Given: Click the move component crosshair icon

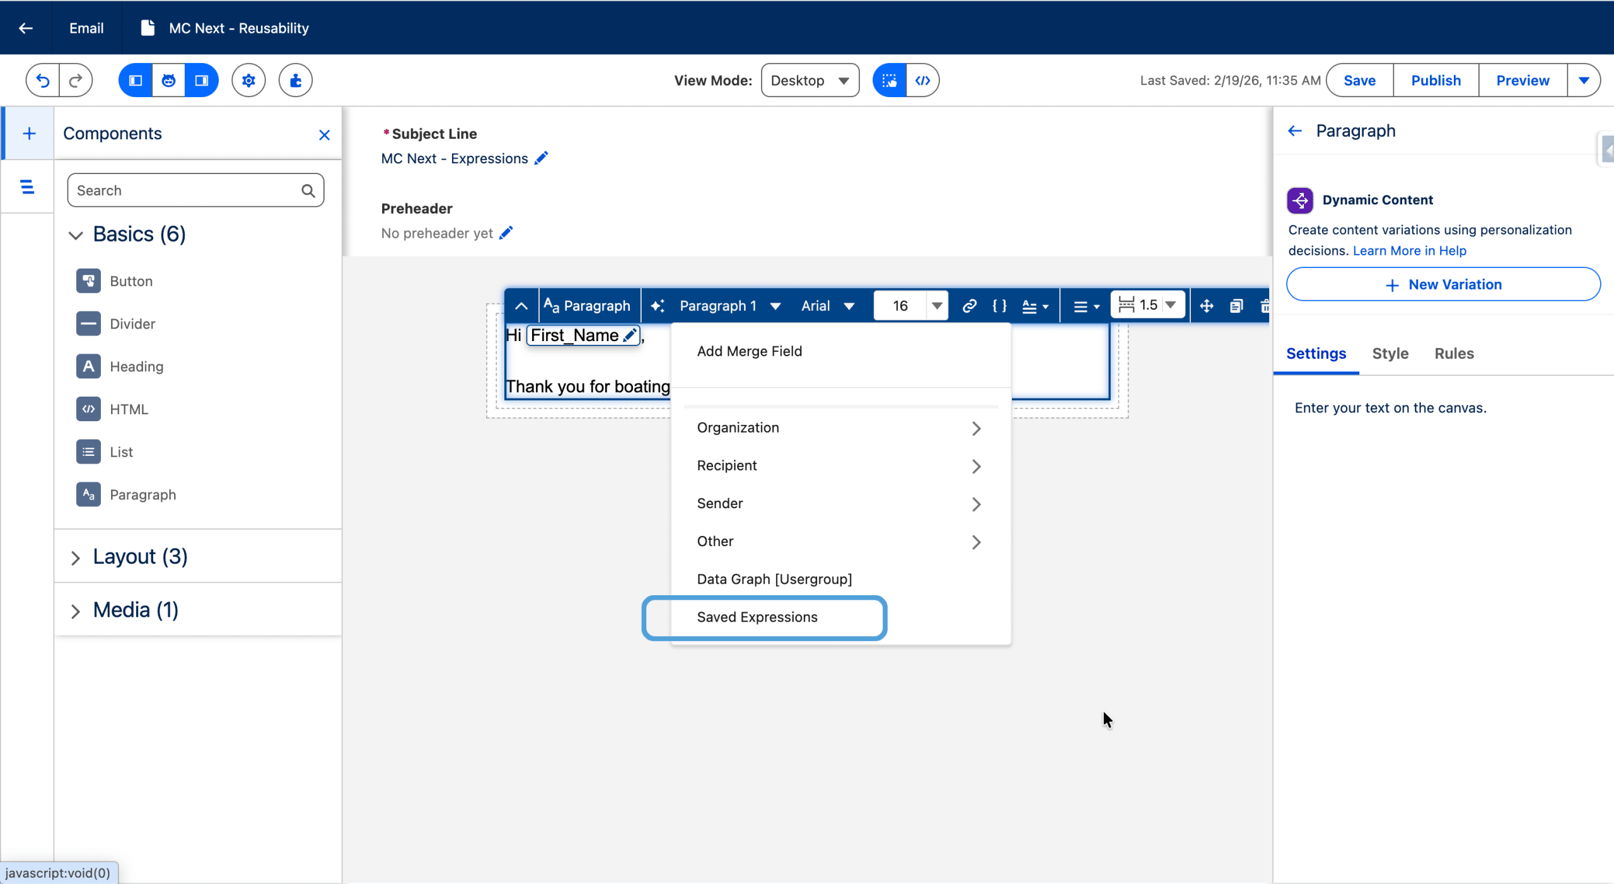Looking at the screenshot, I should (x=1206, y=306).
